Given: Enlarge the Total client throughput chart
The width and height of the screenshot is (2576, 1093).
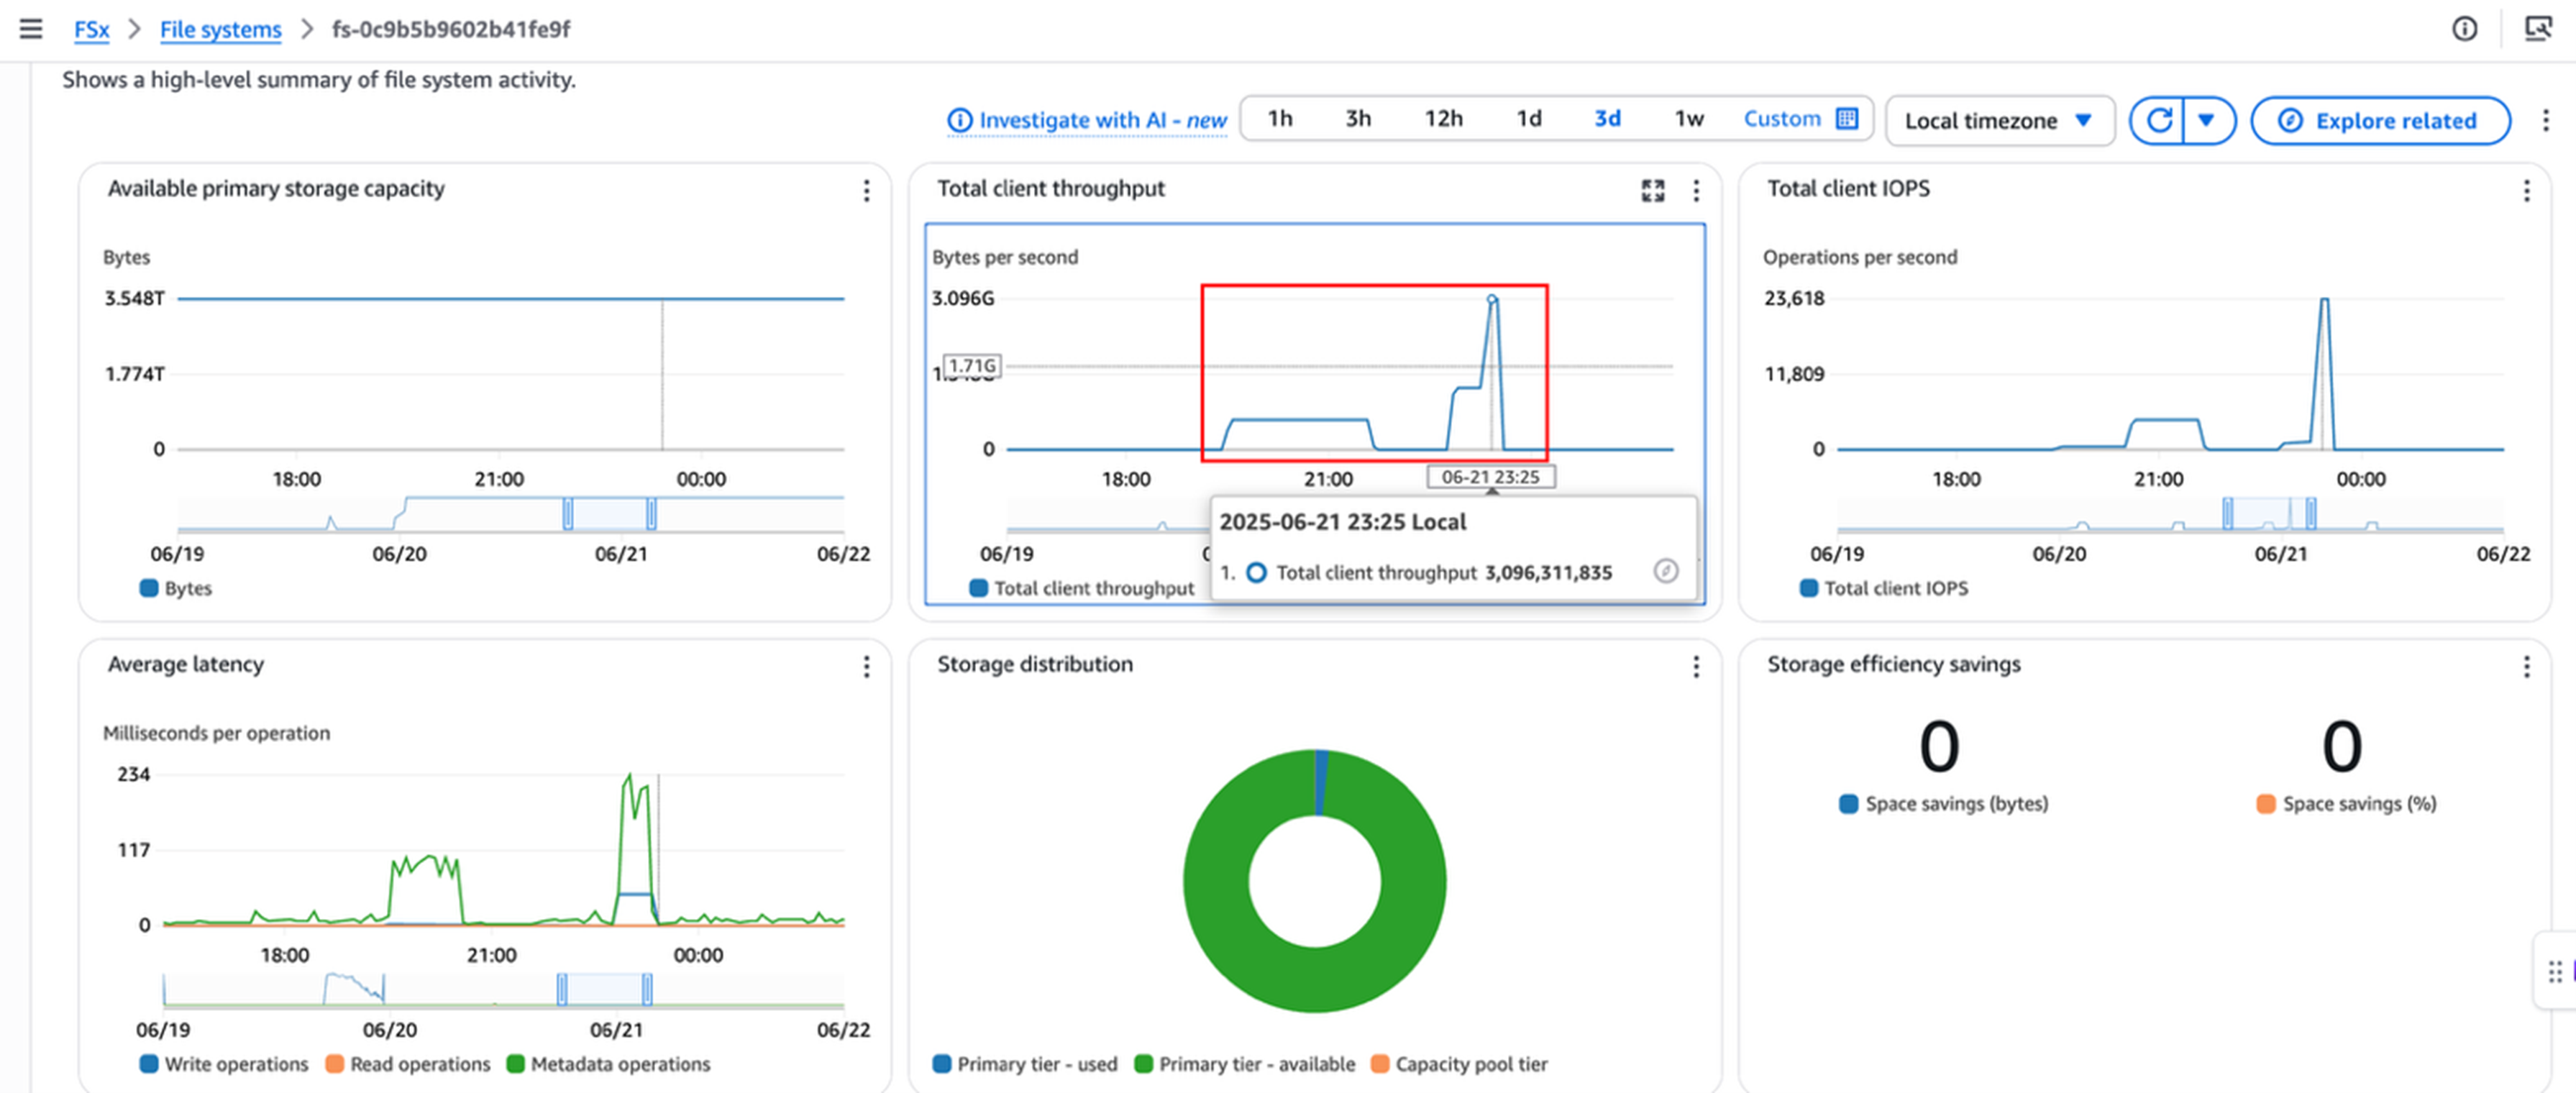Looking at the screenshot, I should (1652, 190).
